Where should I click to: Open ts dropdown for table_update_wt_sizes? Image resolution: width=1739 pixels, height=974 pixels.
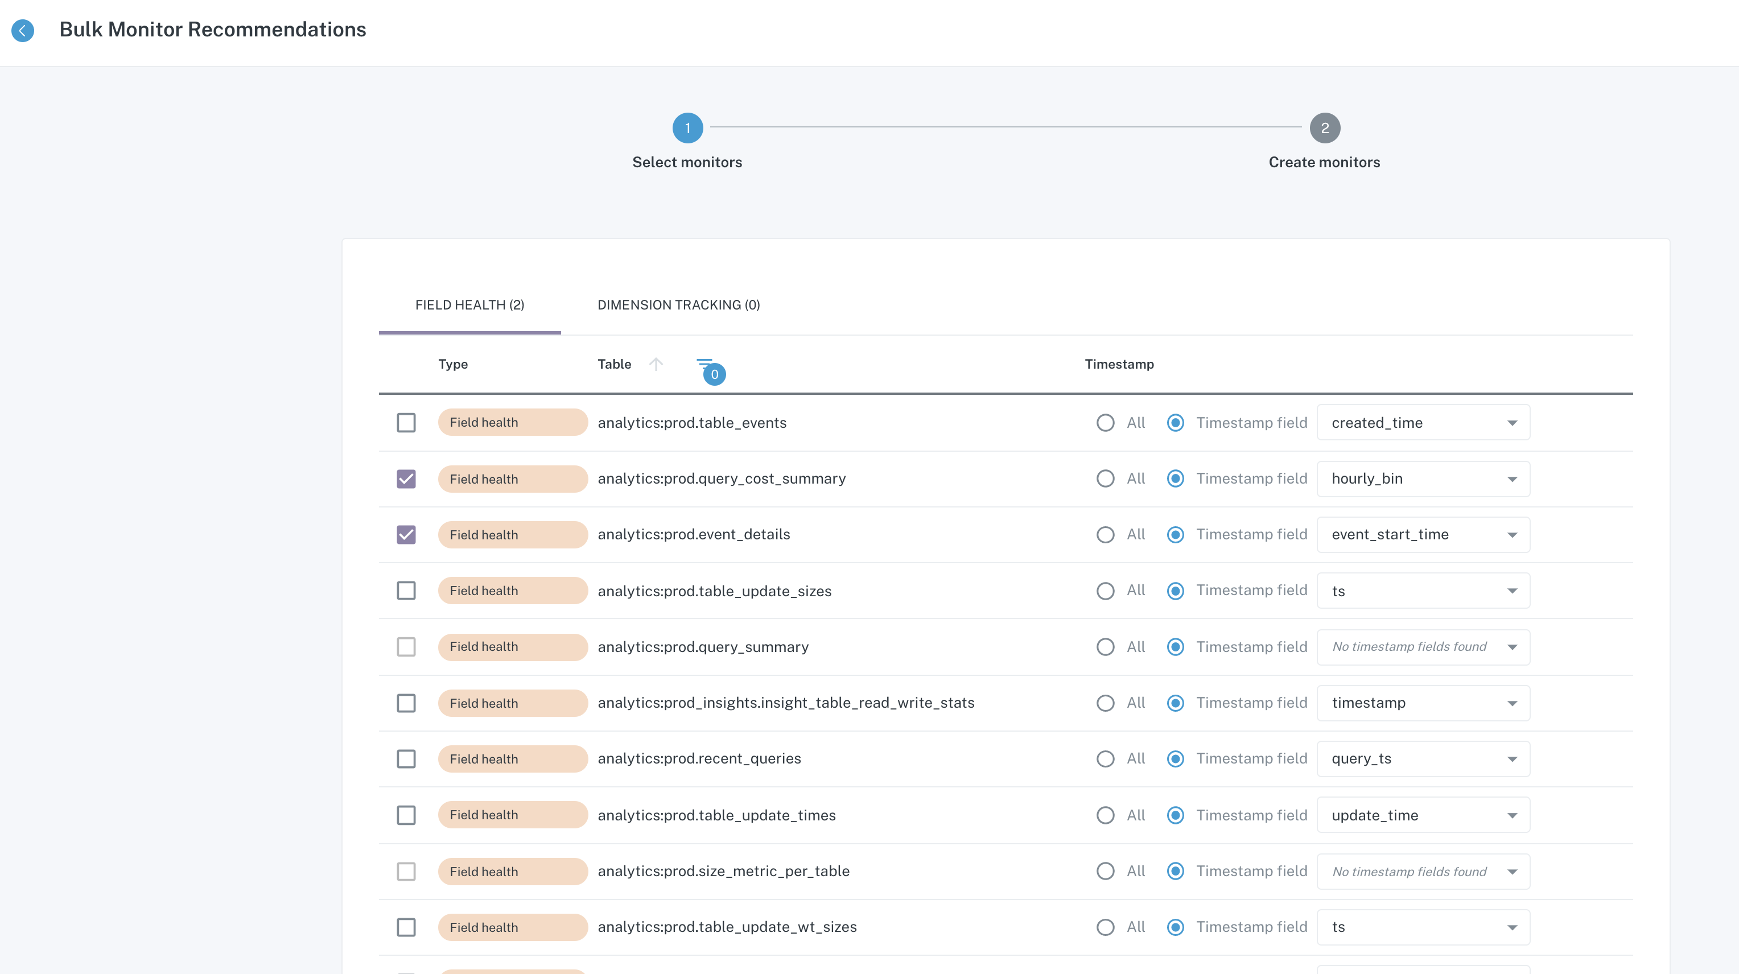point(1423,927)
